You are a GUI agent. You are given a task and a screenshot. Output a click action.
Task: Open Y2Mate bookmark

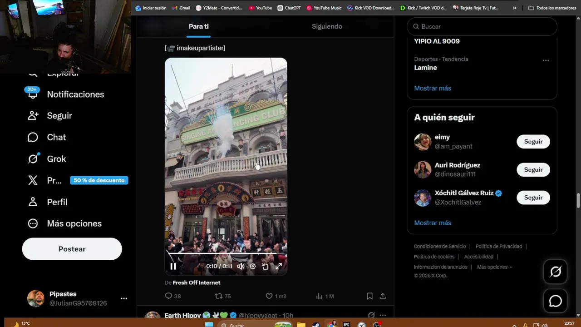[x=219, y=8]
